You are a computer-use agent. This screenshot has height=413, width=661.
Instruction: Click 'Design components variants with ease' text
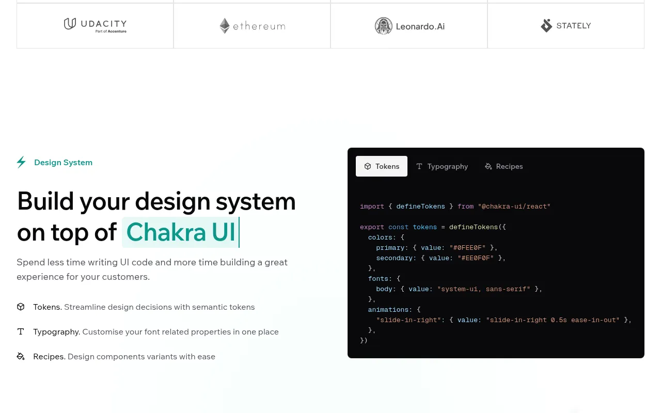coord(141,356)
